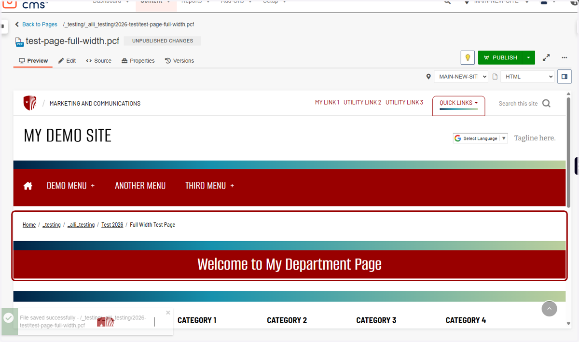Toggle the side panel layout icon

tap(565, 76)
